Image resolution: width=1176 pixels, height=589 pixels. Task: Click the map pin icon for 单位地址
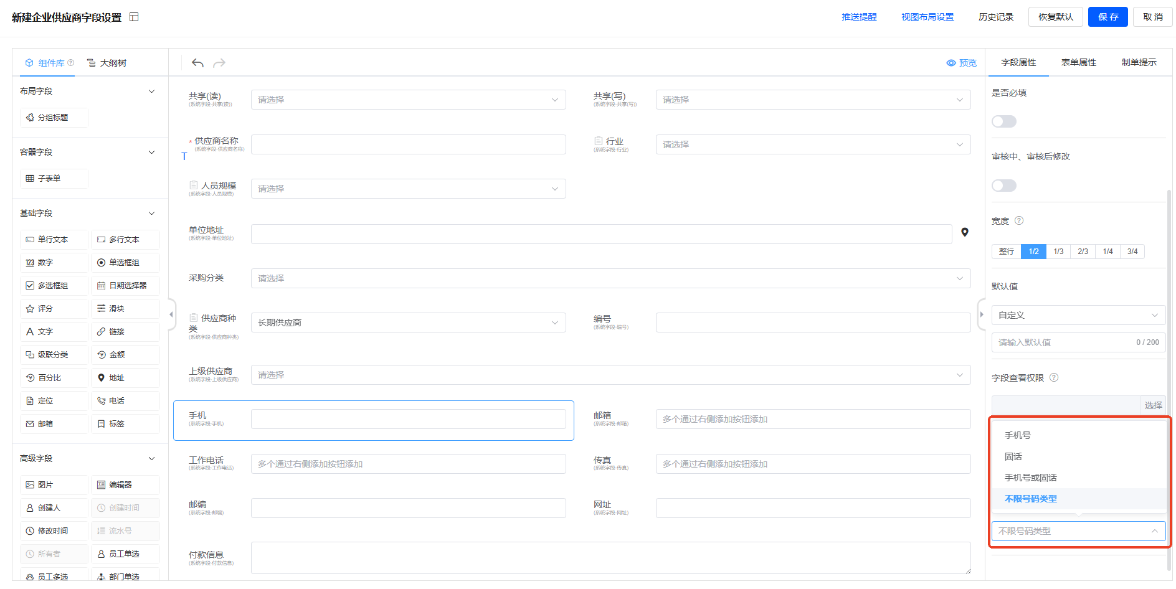(x=965, y=232)
